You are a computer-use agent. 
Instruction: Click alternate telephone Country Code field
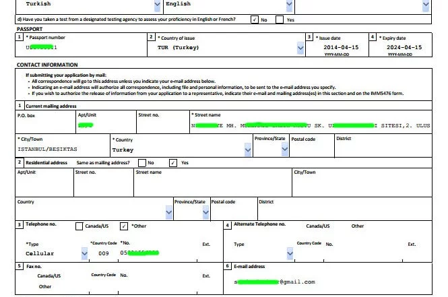309,254
